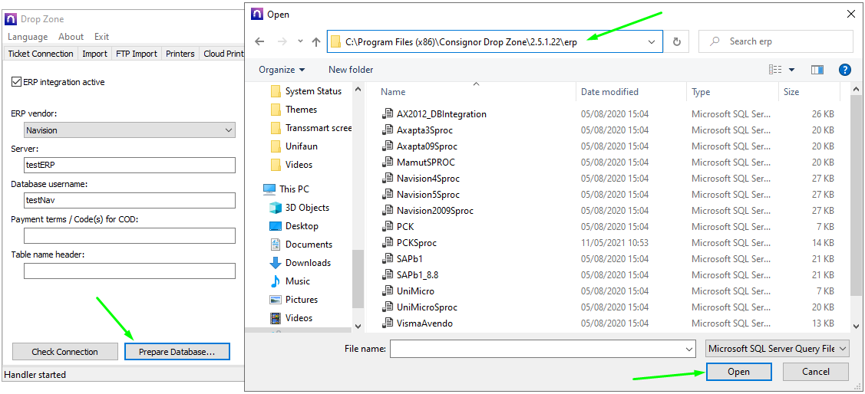This screenshot has width=865, height=394.
Task: Switch to the Ticket Connection tab
Action: click(x=41, y=54)
